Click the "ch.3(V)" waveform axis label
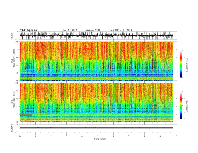Screen dimensions: 198x153 click(12, 128)
